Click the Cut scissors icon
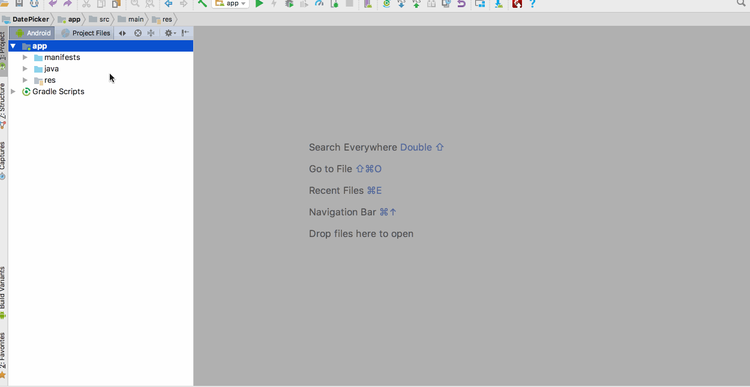 pyautogui.click(x=86, y=4)
